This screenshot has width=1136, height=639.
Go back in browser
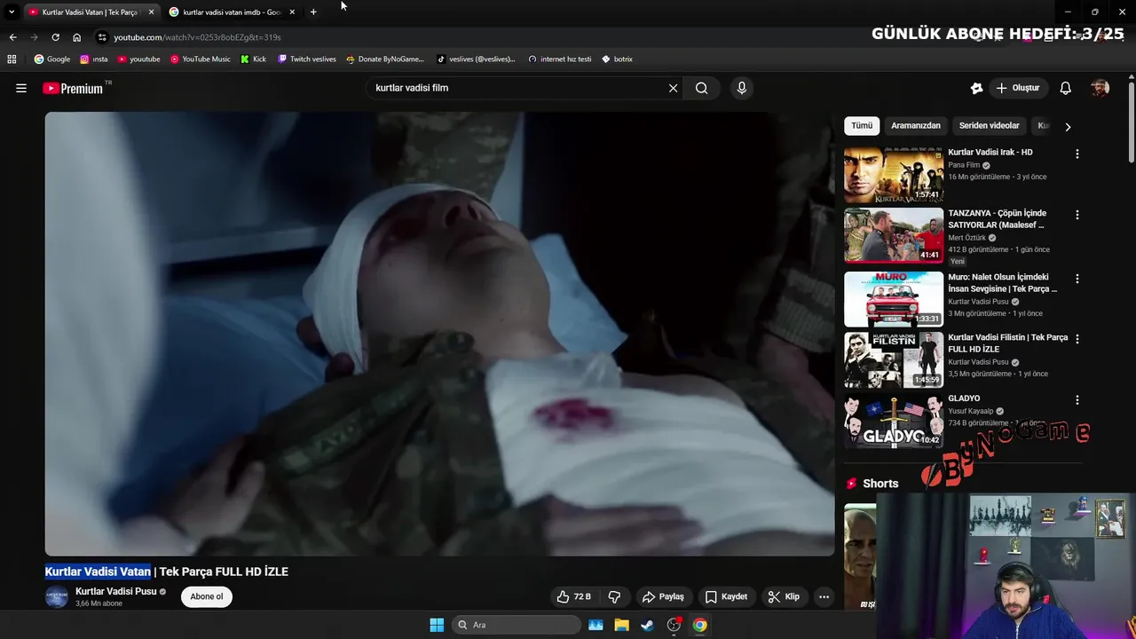(12, 37)
